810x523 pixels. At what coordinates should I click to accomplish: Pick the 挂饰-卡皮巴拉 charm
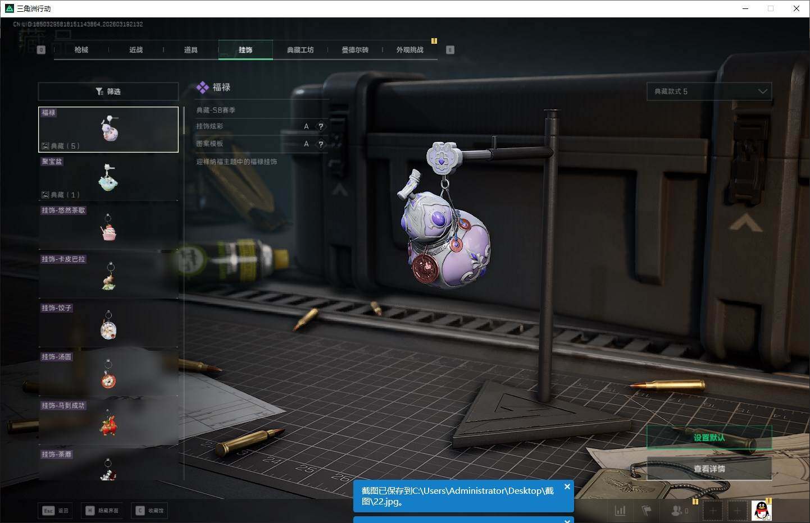click(x=108, y=276)
